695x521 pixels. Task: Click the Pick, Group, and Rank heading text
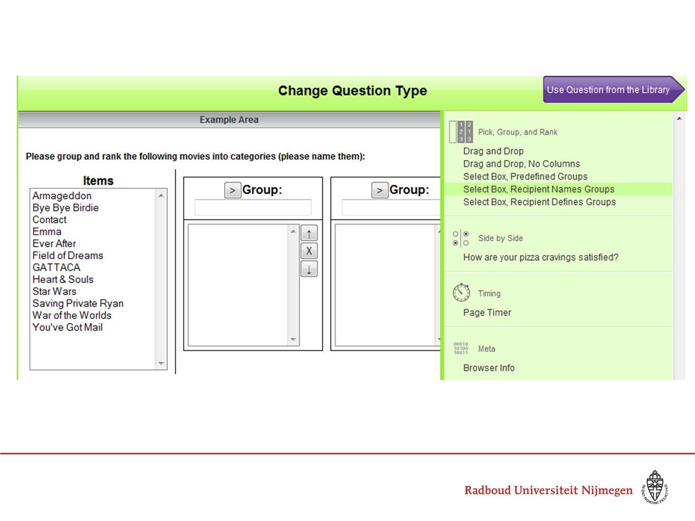(x=518, y=132)
